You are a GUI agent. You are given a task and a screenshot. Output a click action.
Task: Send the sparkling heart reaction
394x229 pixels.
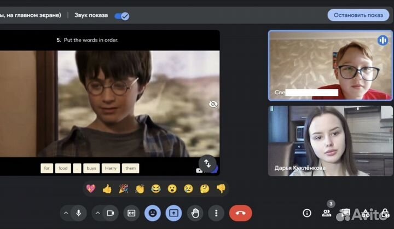tap(91, 188)
